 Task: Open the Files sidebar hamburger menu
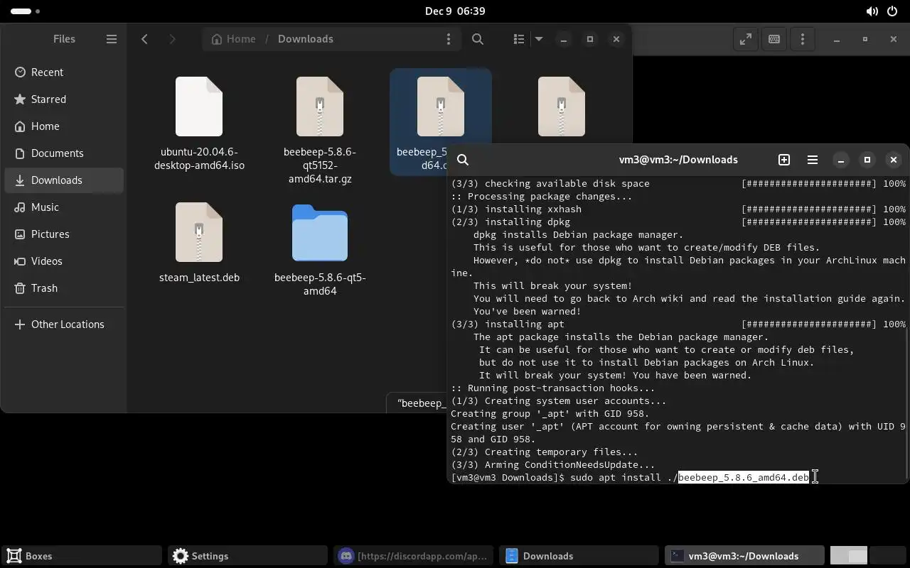[112, 39]
